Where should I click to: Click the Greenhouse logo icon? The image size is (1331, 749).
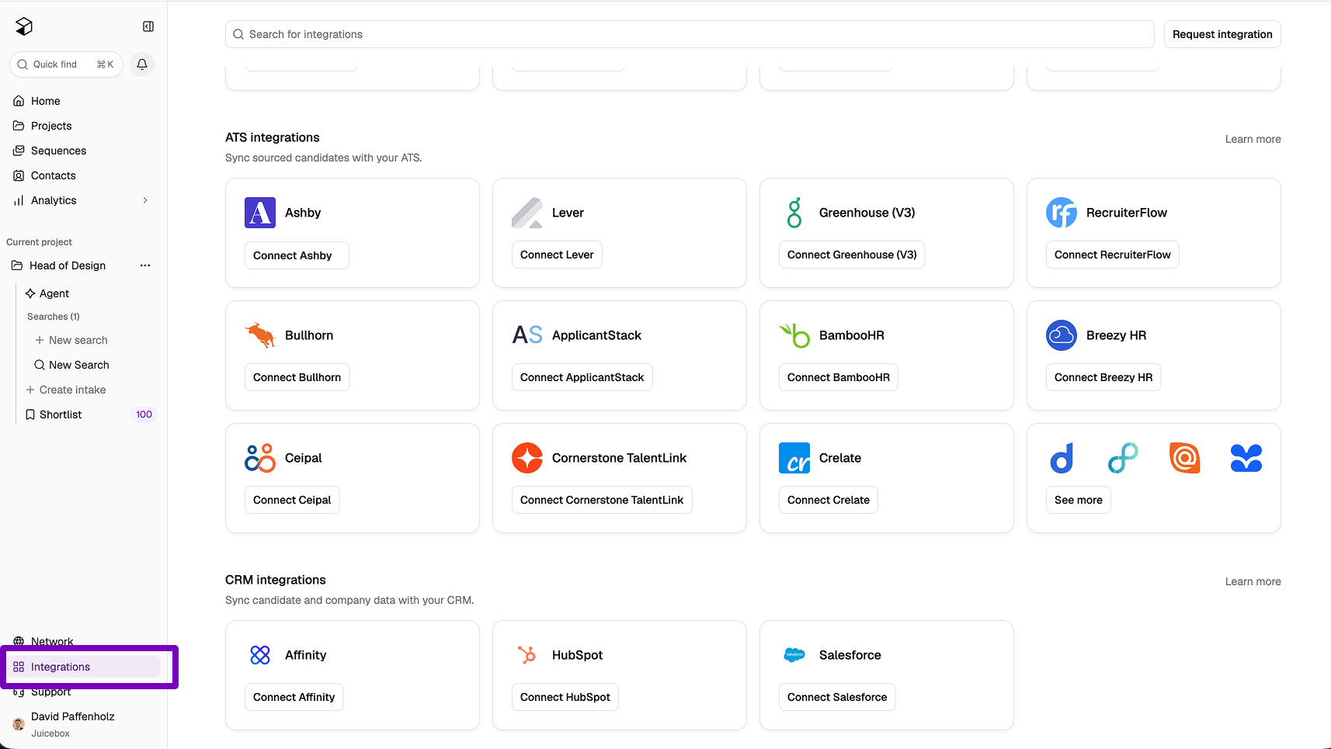tap(794, 213)
